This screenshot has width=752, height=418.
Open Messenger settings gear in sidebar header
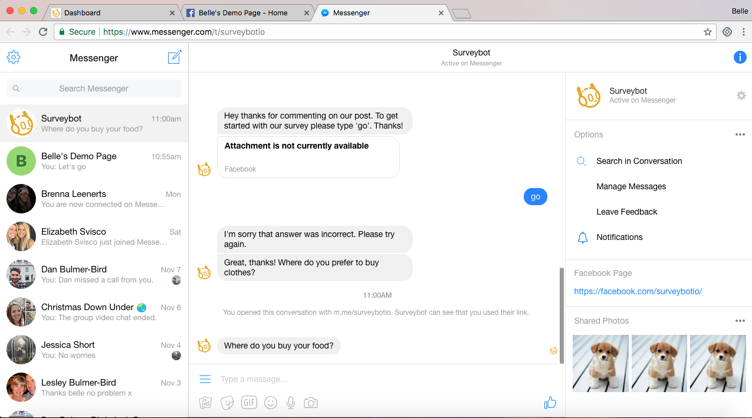tap(14, 57)
